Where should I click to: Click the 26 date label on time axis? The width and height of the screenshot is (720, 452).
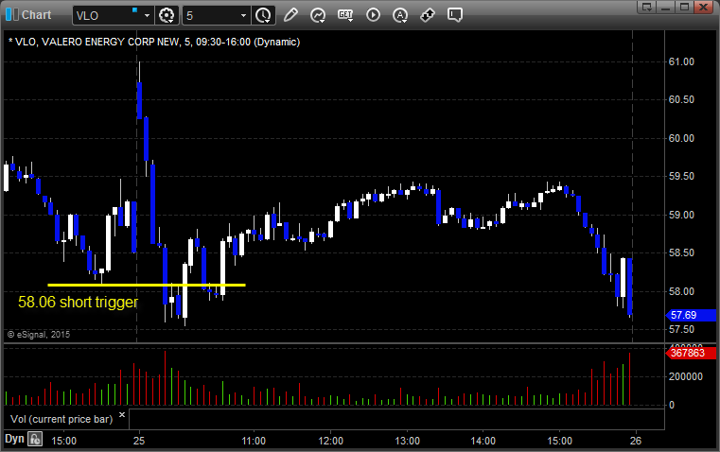click(636, 441)
